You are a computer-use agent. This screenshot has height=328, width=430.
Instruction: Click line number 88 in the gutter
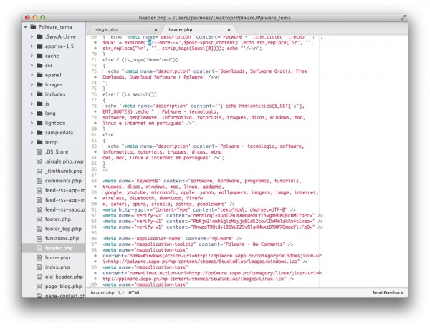(94, 181)
